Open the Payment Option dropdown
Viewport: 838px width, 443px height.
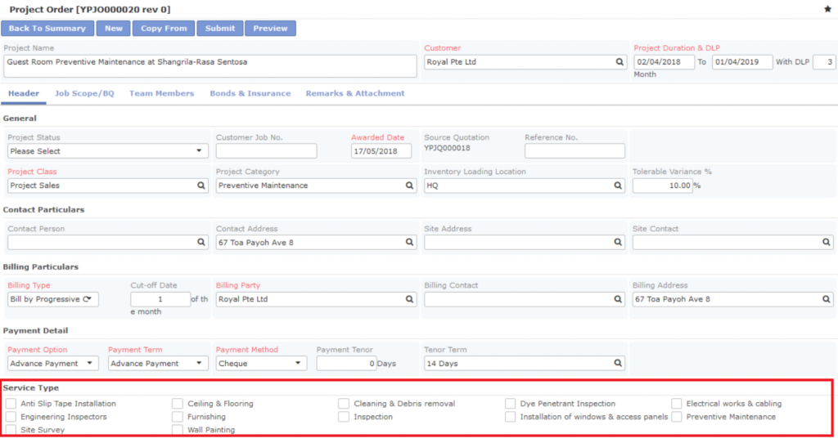tap(53, 364)
